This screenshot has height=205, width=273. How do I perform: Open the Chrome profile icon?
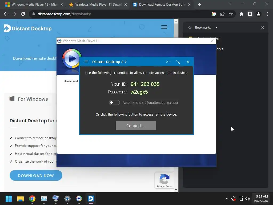point(259,14)
